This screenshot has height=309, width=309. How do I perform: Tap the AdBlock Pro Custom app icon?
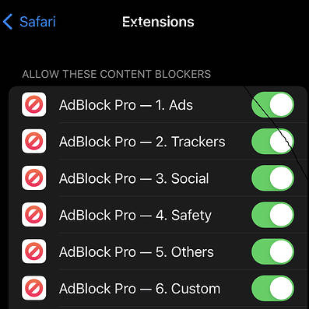click(x=34, y=288)
